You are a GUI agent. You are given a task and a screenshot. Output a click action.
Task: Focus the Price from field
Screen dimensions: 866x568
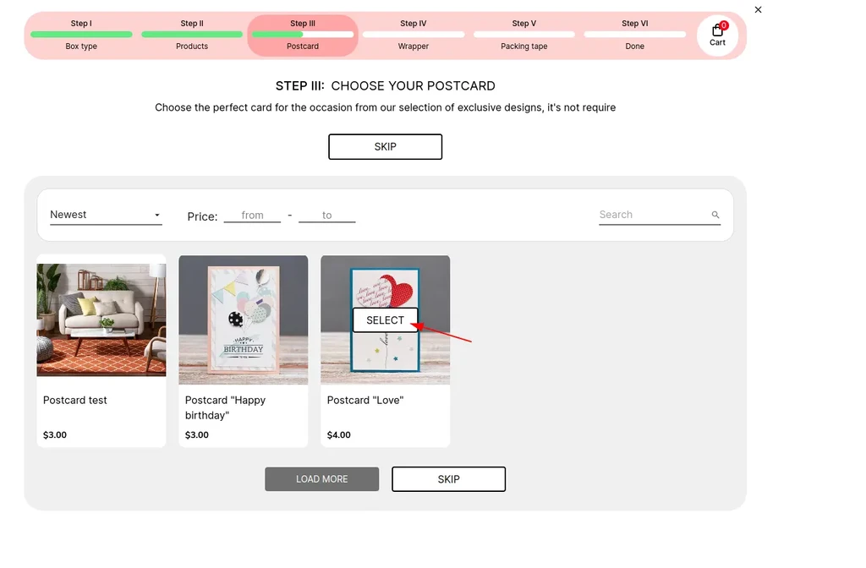click(252, 216)
